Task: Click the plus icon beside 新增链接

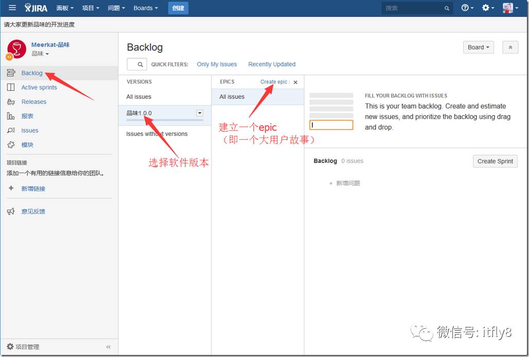Action: [11, 188]
